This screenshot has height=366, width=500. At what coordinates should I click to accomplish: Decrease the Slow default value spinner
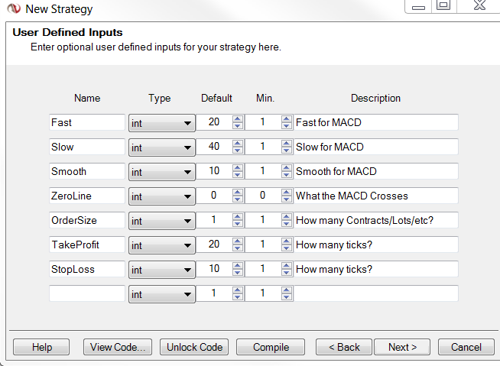[238, 151]
